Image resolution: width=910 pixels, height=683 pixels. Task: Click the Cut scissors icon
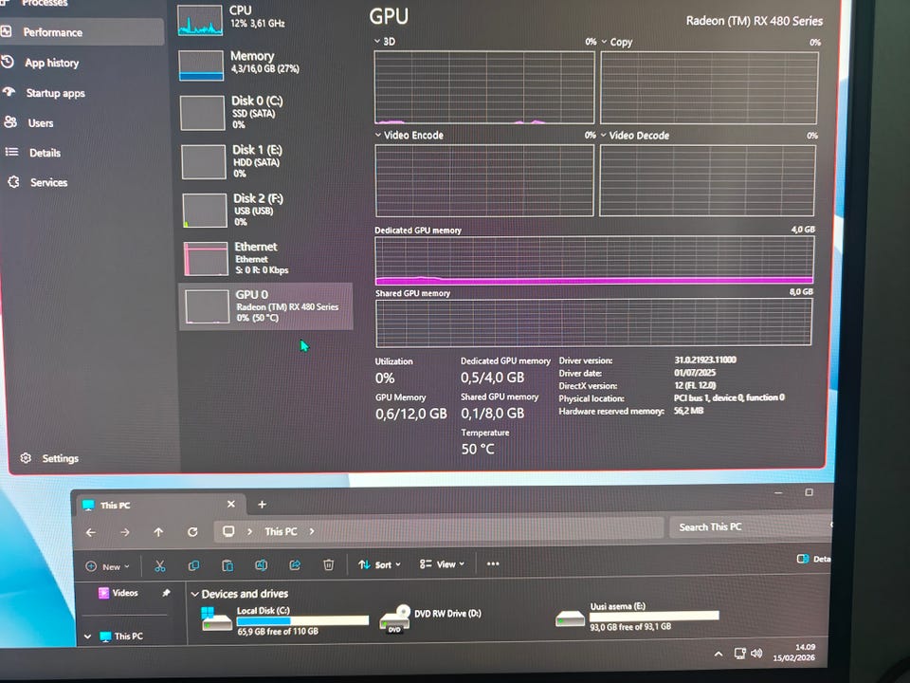[160, 565]
